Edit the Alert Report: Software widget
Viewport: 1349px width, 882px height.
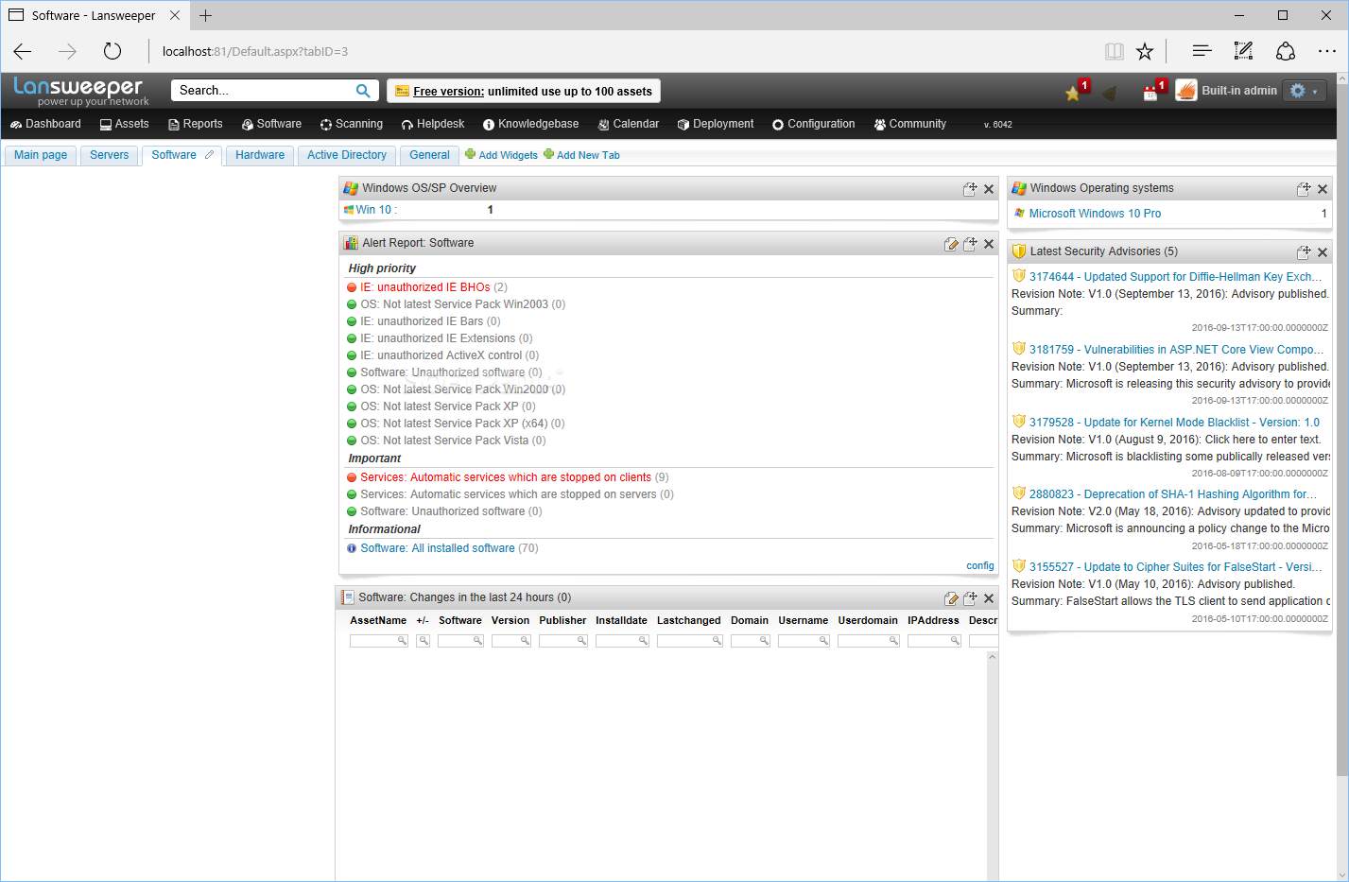click(951, 244)
